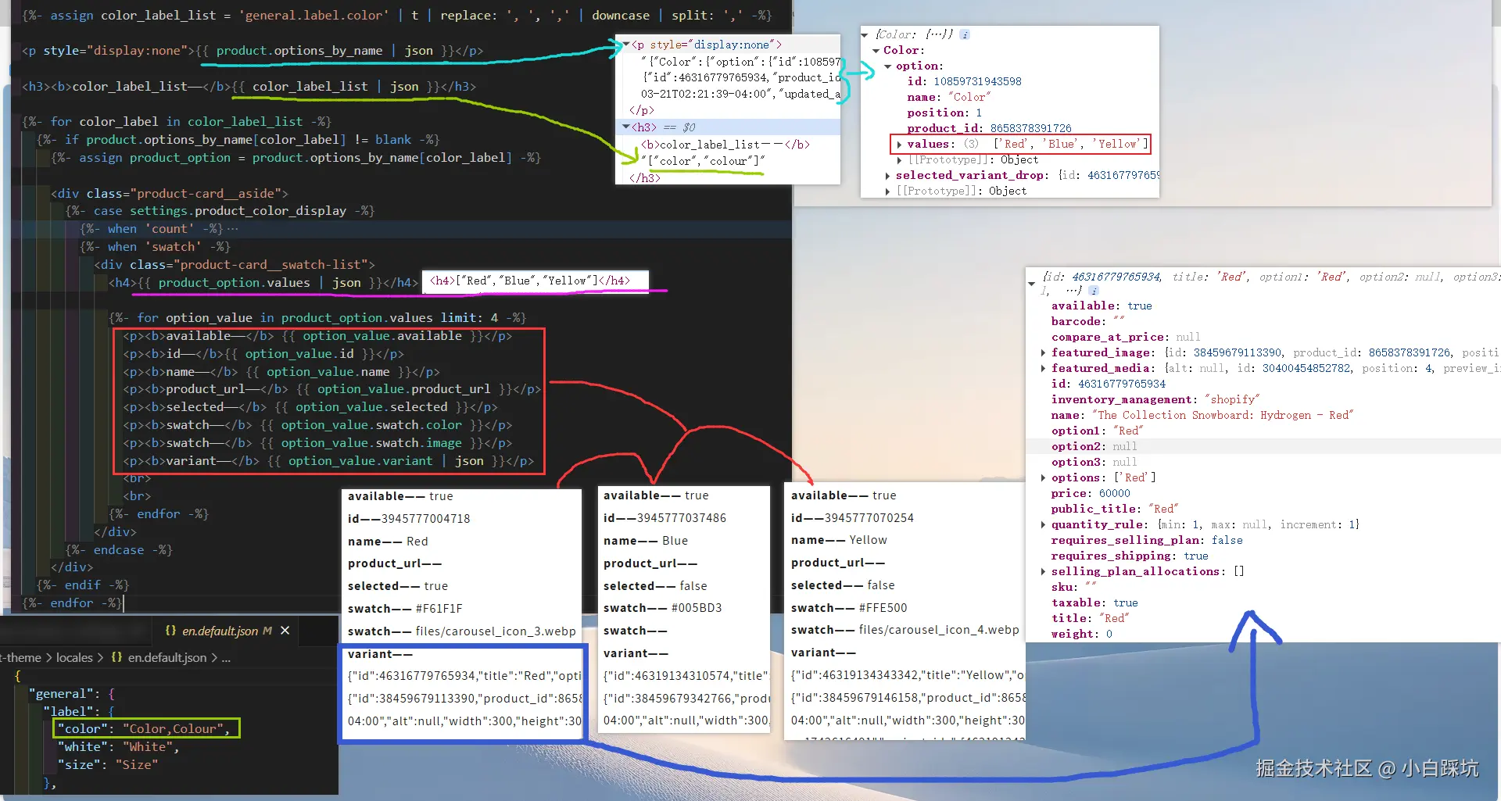Open the locales folder in the breadcrumb

(74, 658)
